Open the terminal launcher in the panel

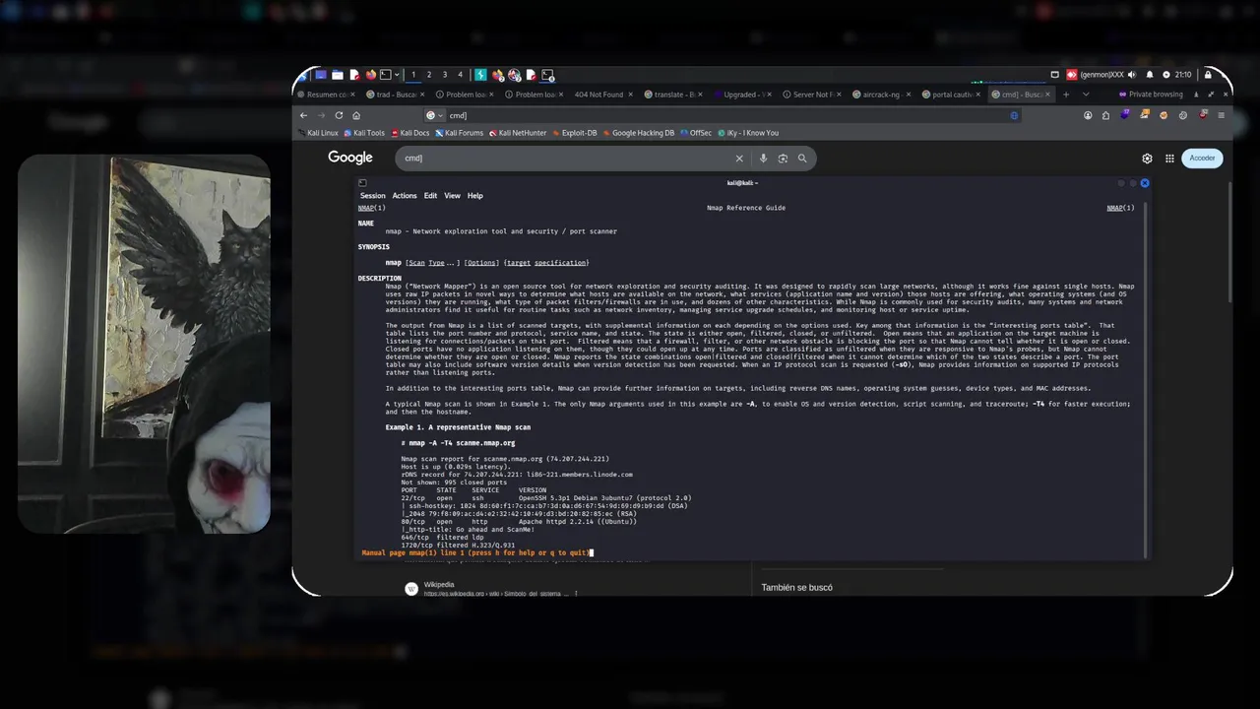[386, 75]
